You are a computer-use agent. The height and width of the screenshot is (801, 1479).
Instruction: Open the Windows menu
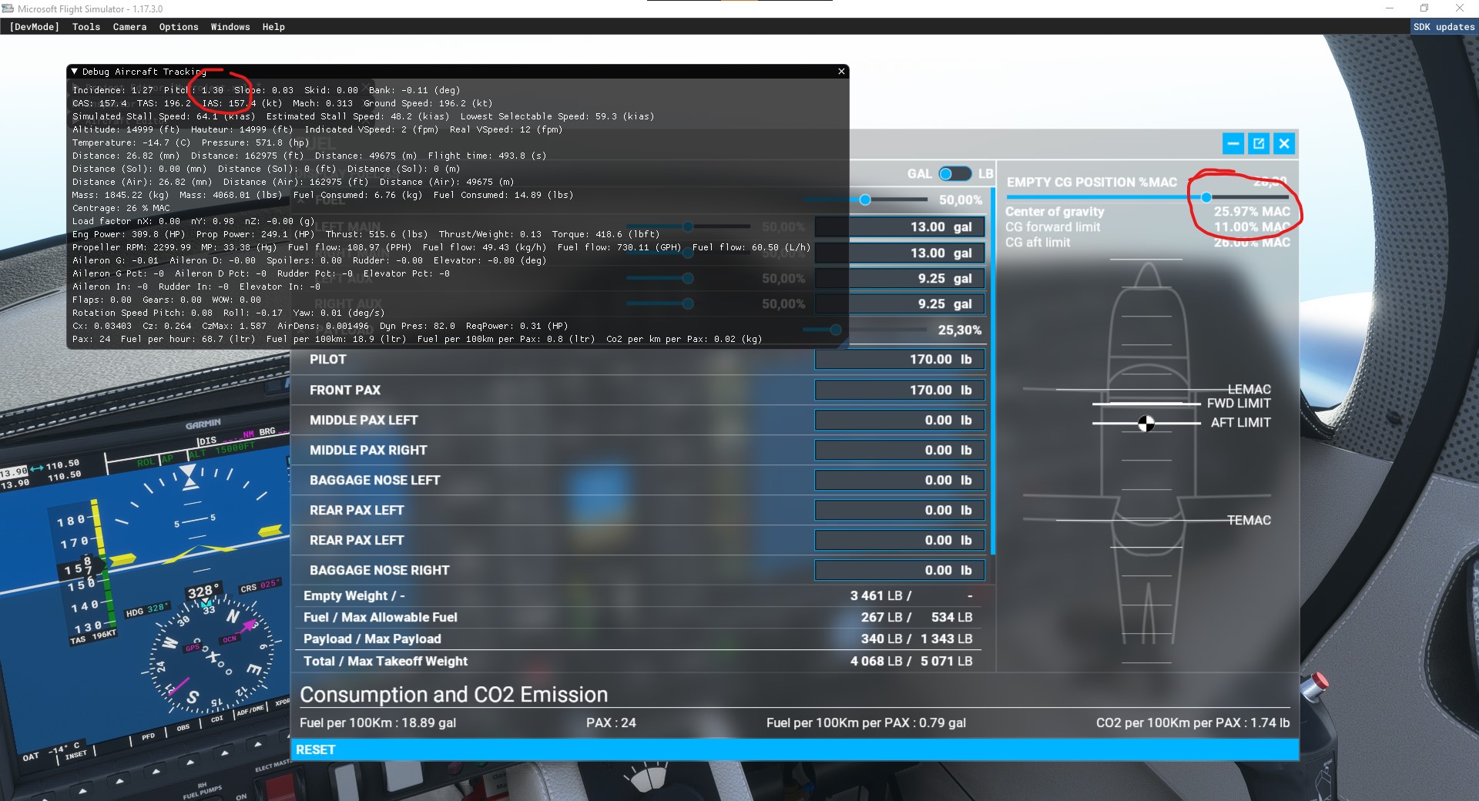(x=230, y=27)
